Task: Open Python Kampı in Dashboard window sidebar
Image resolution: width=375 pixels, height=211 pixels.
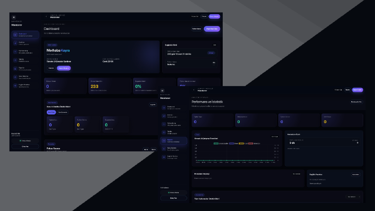Action: point(25,52)
